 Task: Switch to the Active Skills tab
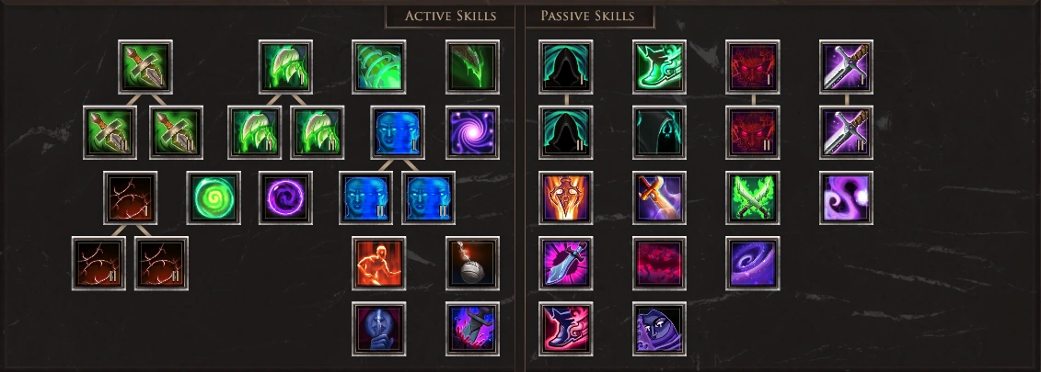click(x=450, y=16)
